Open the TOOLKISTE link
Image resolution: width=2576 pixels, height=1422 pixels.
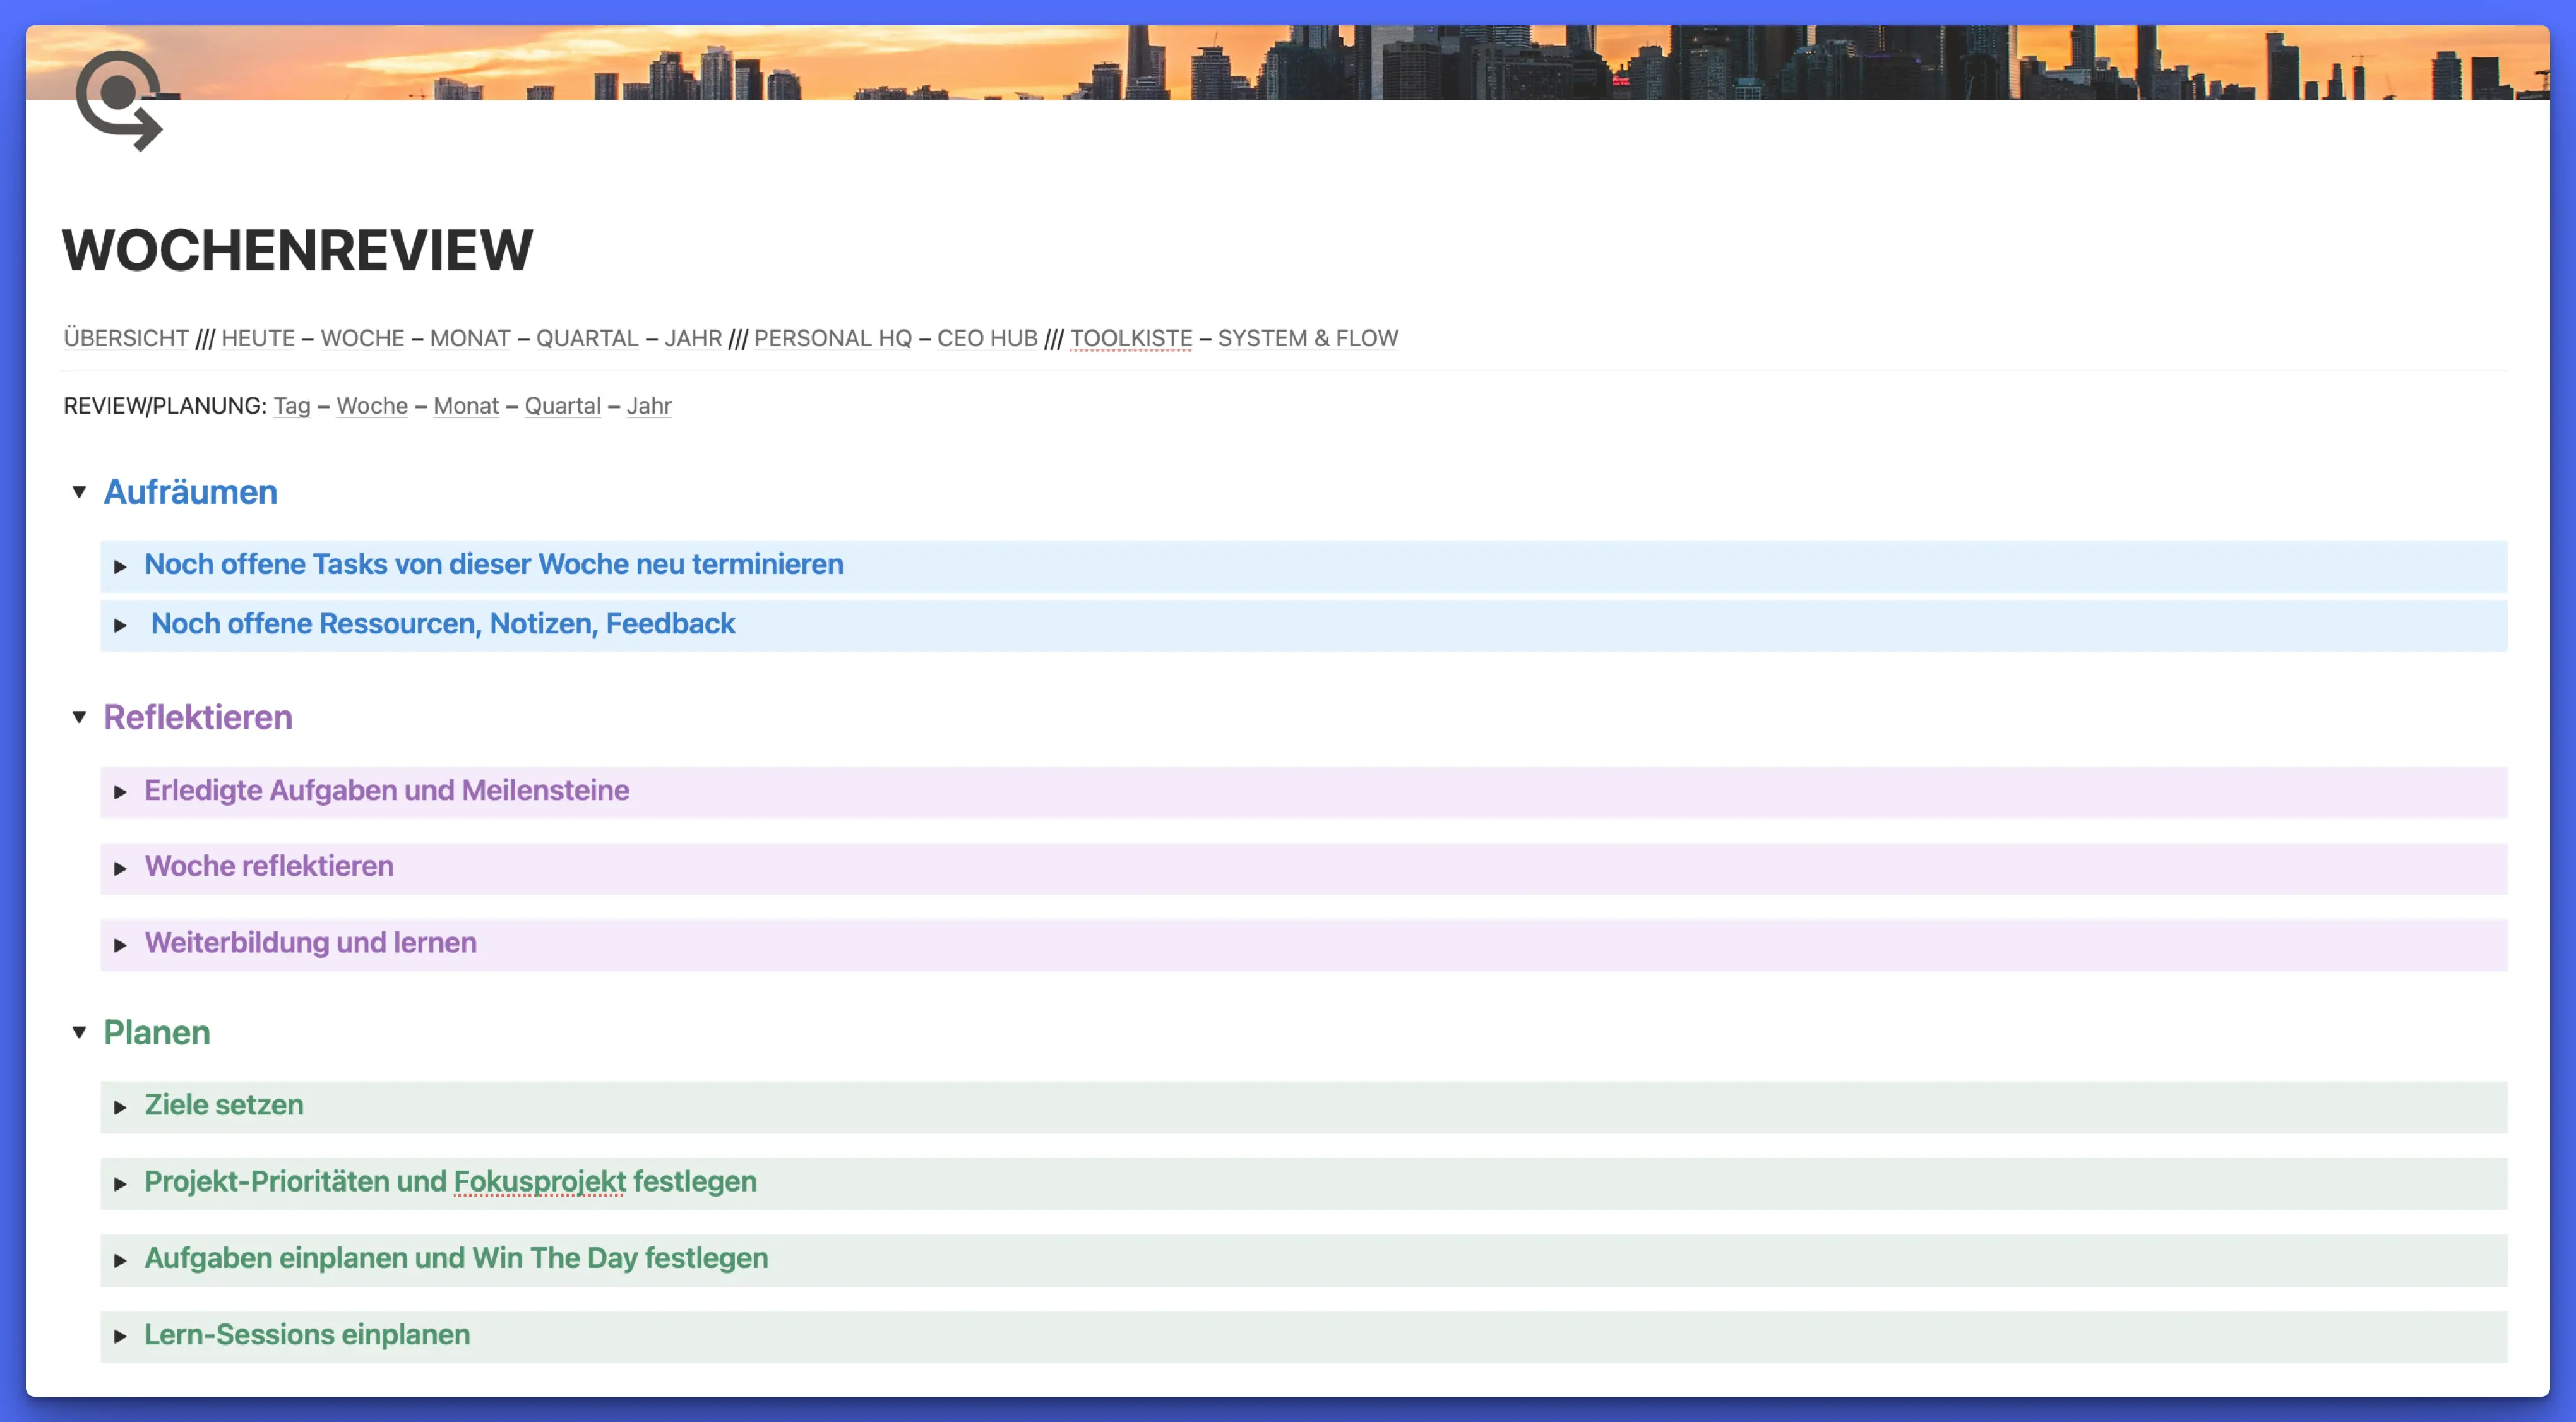point(1131,338)
